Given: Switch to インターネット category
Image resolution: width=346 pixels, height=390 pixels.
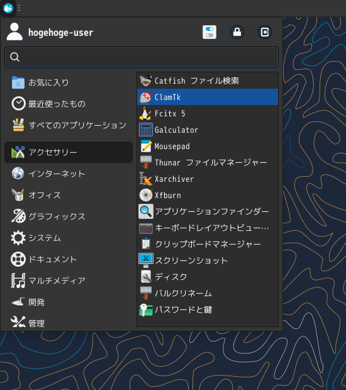Looking at the screenshot, I should (69, 174).
